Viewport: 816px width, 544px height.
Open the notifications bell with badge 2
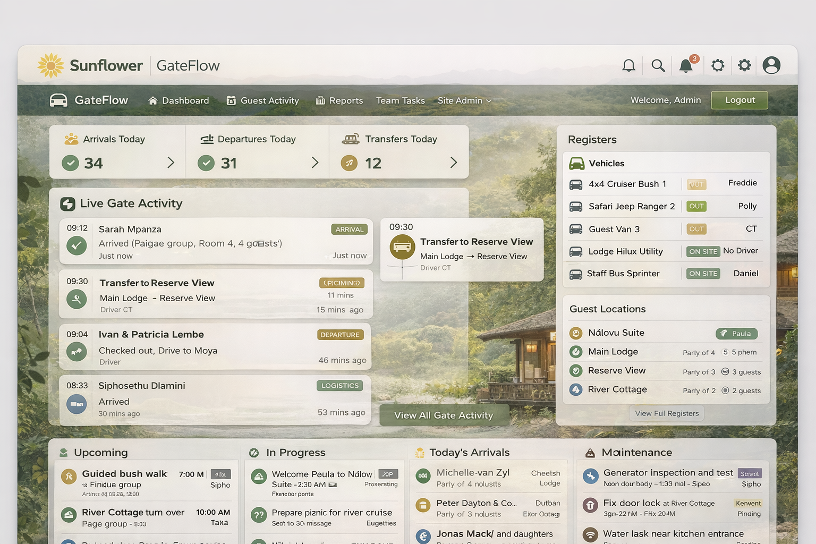[686, 65]
